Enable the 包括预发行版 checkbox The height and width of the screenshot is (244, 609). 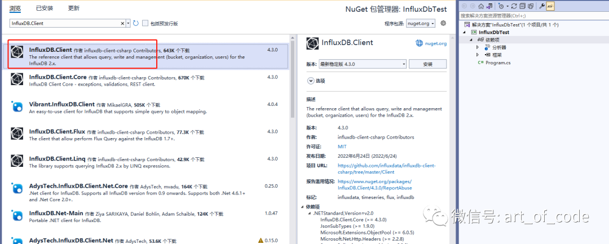tap(145, 23)
